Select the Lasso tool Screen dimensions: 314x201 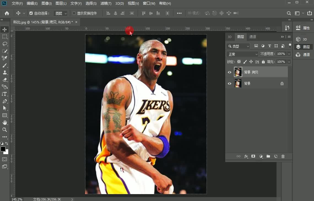coord(5,44)
